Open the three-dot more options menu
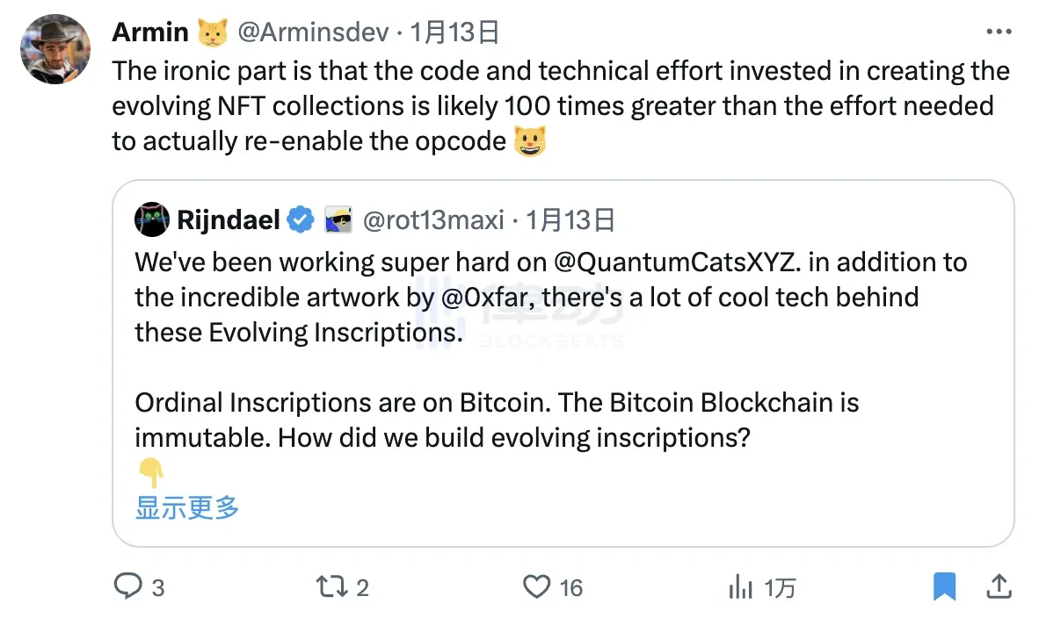 tap(999, 32)
